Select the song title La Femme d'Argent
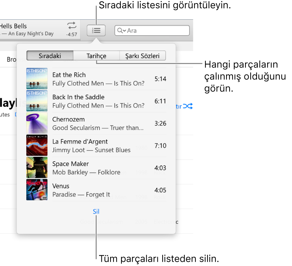The width and height of the screenshot is (292, 266). (80, 141)
